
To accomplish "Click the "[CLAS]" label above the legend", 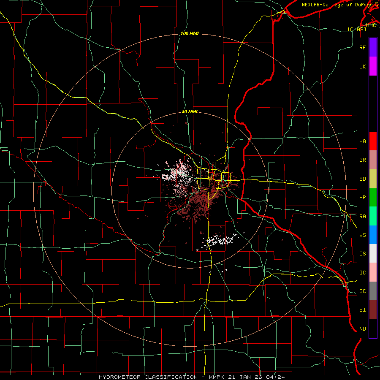I will click(x=357, y=29).
